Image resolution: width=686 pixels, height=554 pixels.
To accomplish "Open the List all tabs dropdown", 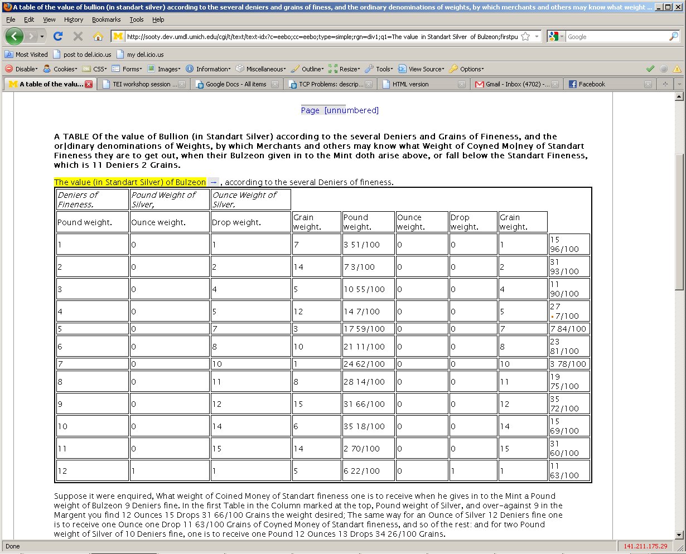I will [x=679, y=84].
